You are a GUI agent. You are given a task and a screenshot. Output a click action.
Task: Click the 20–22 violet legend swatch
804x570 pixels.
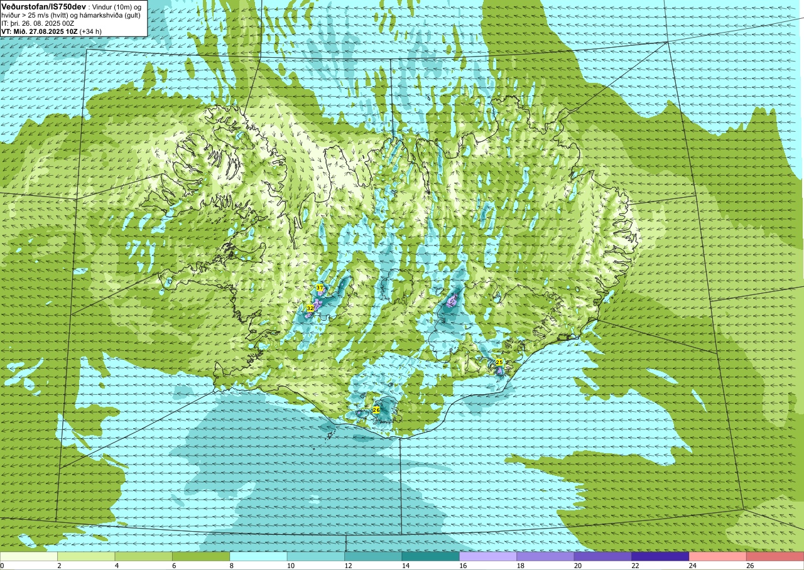tap(603, 557)
